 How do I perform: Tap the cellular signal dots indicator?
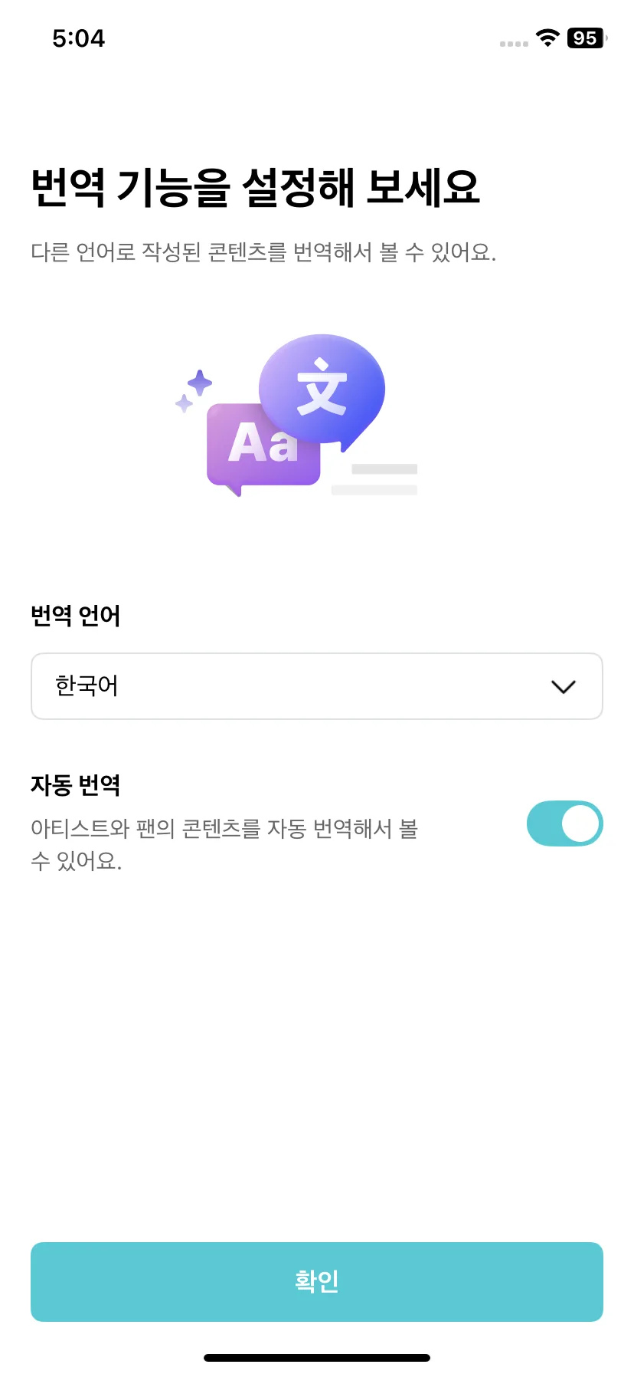[514, 44]
